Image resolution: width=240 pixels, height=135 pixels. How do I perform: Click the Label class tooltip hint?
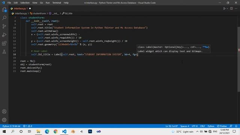(x=173, y=49)
